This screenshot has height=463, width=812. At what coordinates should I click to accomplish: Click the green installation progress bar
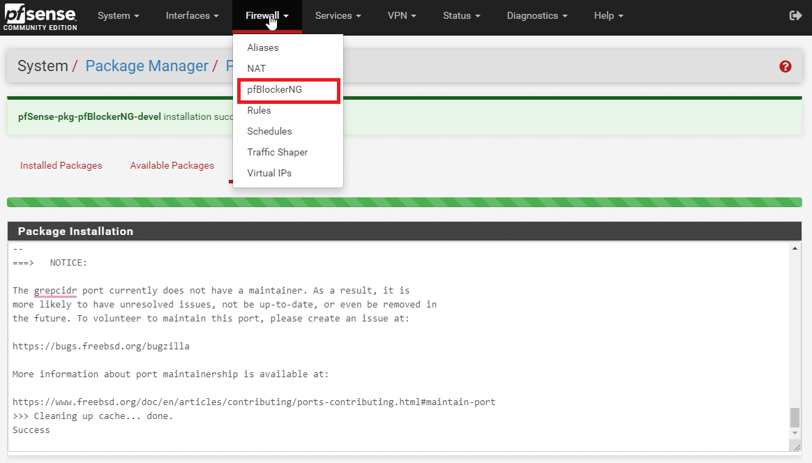405,202
